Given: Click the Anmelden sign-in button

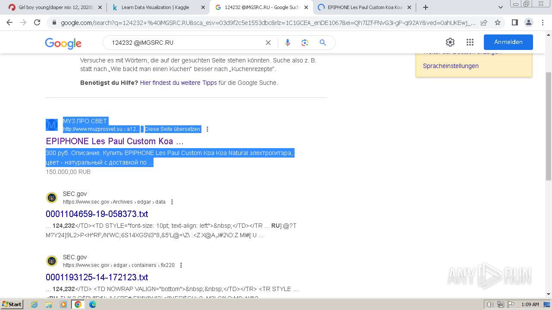Looking at the screenshot, I should coord(508,42).
